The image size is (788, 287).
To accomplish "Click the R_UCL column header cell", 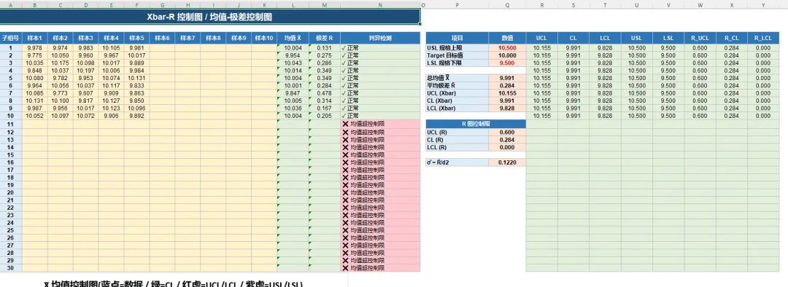I will (700, 38).
